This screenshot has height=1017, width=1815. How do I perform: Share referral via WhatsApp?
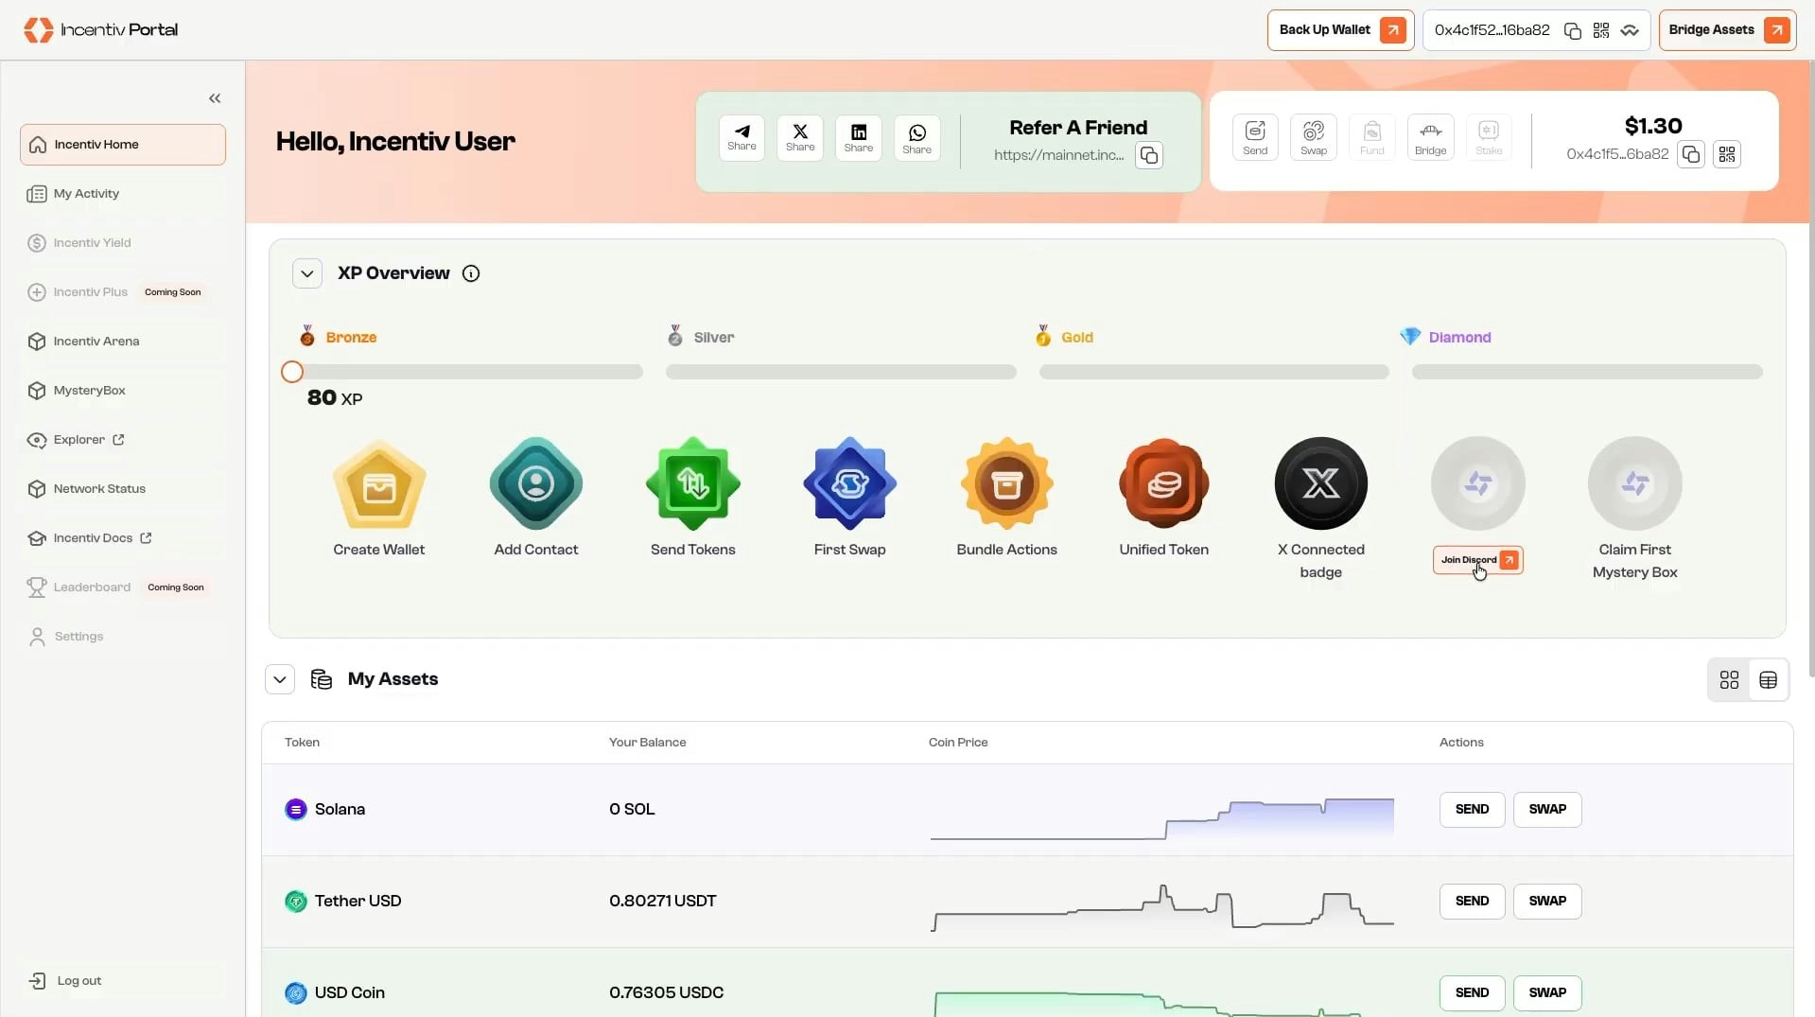[x=917, y=138]
